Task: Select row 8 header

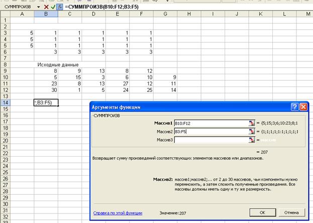Action: click(6, 65)
